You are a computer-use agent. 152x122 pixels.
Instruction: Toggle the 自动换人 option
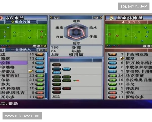pyautogui.click(x=23, y=50)
